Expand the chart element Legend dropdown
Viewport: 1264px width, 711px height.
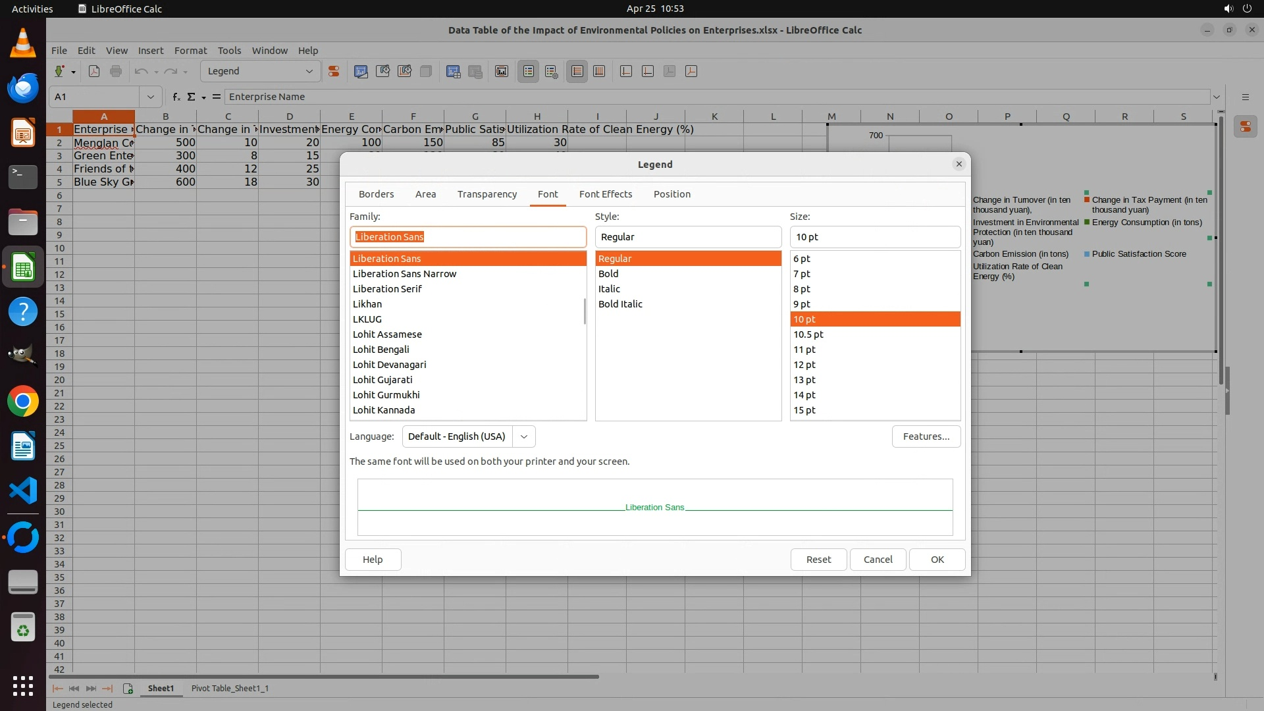click(x=309, y=71)
